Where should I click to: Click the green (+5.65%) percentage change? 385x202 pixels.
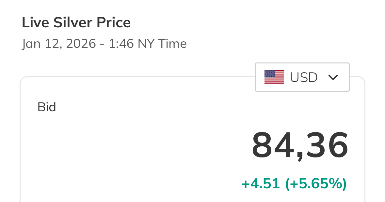[316, 184]
